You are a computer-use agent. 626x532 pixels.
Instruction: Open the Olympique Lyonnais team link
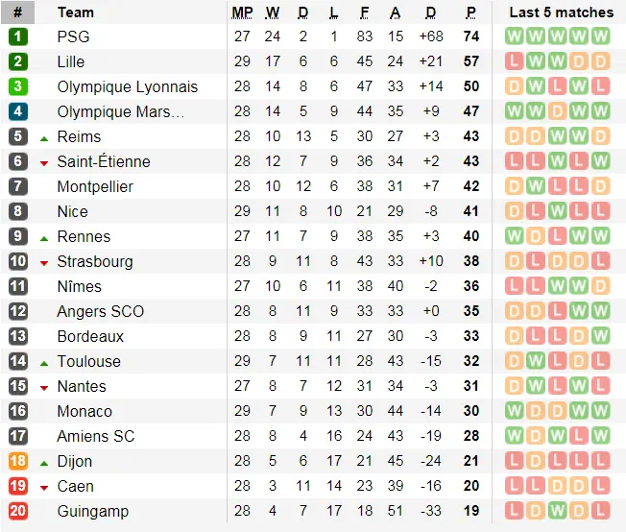click(128, 86)
